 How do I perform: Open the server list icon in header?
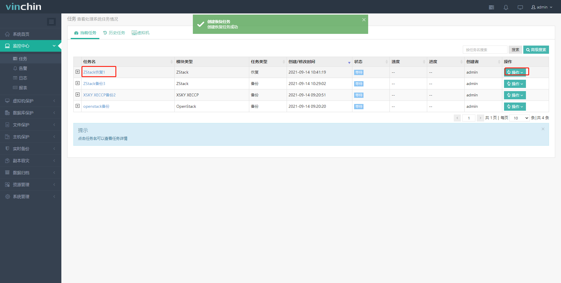[x=491, y=7]
